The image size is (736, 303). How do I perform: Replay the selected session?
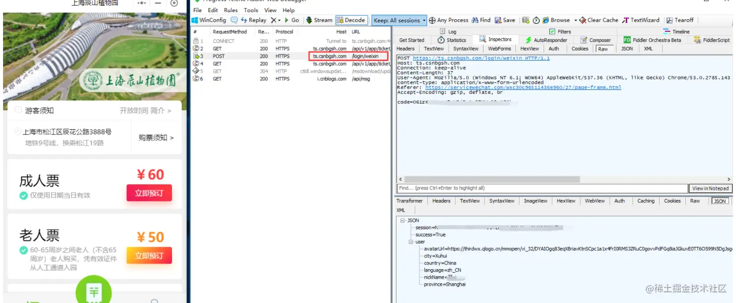click(254, 20)
